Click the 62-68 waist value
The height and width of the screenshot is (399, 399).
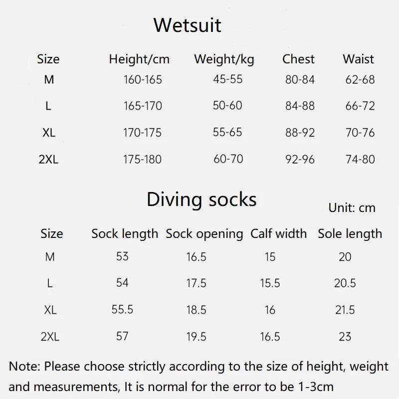(360, 79)
